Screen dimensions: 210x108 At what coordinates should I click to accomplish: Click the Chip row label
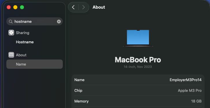78,91
